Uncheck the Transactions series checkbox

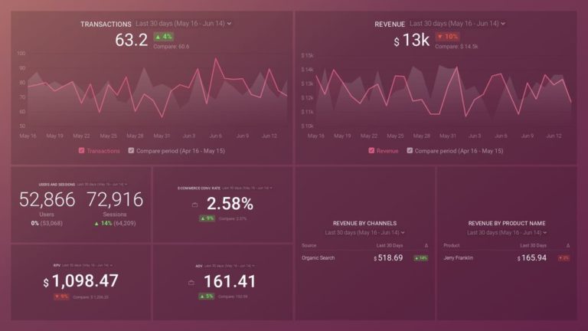point(81,151)
